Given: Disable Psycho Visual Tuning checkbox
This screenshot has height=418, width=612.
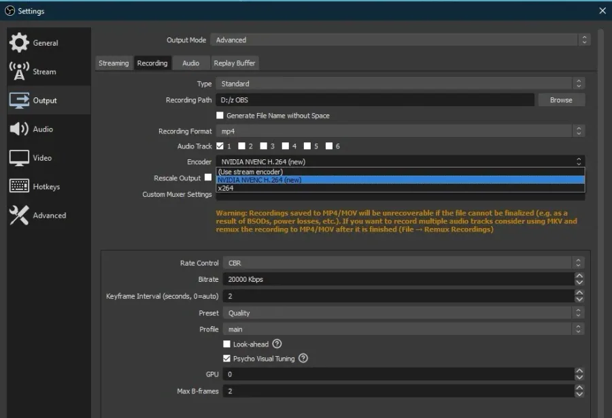Looking at the screenshot, I should click(226, 358).
